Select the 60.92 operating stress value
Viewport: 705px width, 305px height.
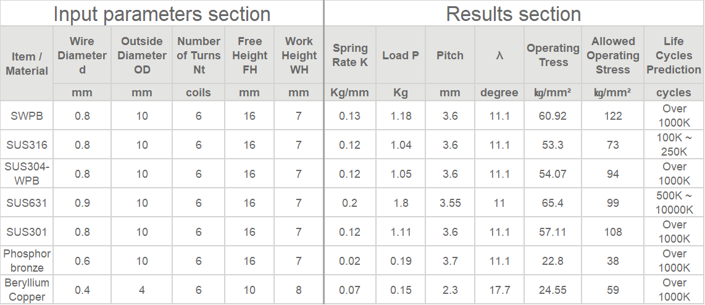click(x=553, y=115)
